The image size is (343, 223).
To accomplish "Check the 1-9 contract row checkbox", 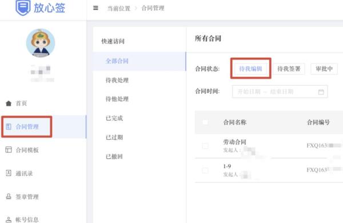I will [205, 170].
